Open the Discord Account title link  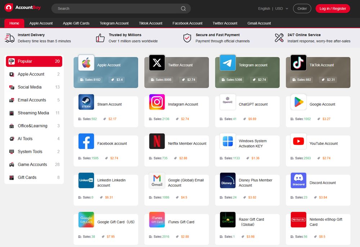pos(323,183)
